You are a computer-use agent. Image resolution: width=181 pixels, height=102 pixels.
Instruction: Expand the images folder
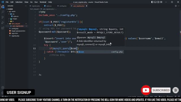click(9, 19)
